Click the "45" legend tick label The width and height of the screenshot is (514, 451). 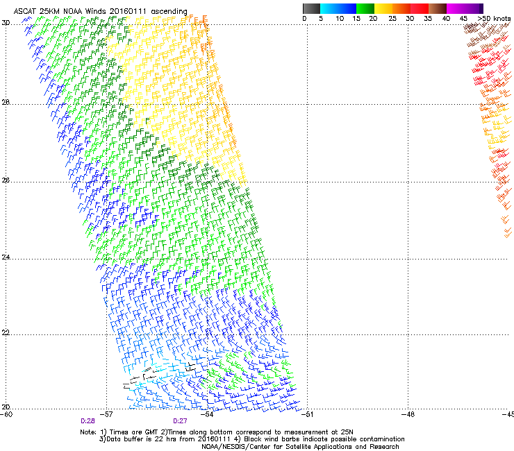(x=463, y=19)
